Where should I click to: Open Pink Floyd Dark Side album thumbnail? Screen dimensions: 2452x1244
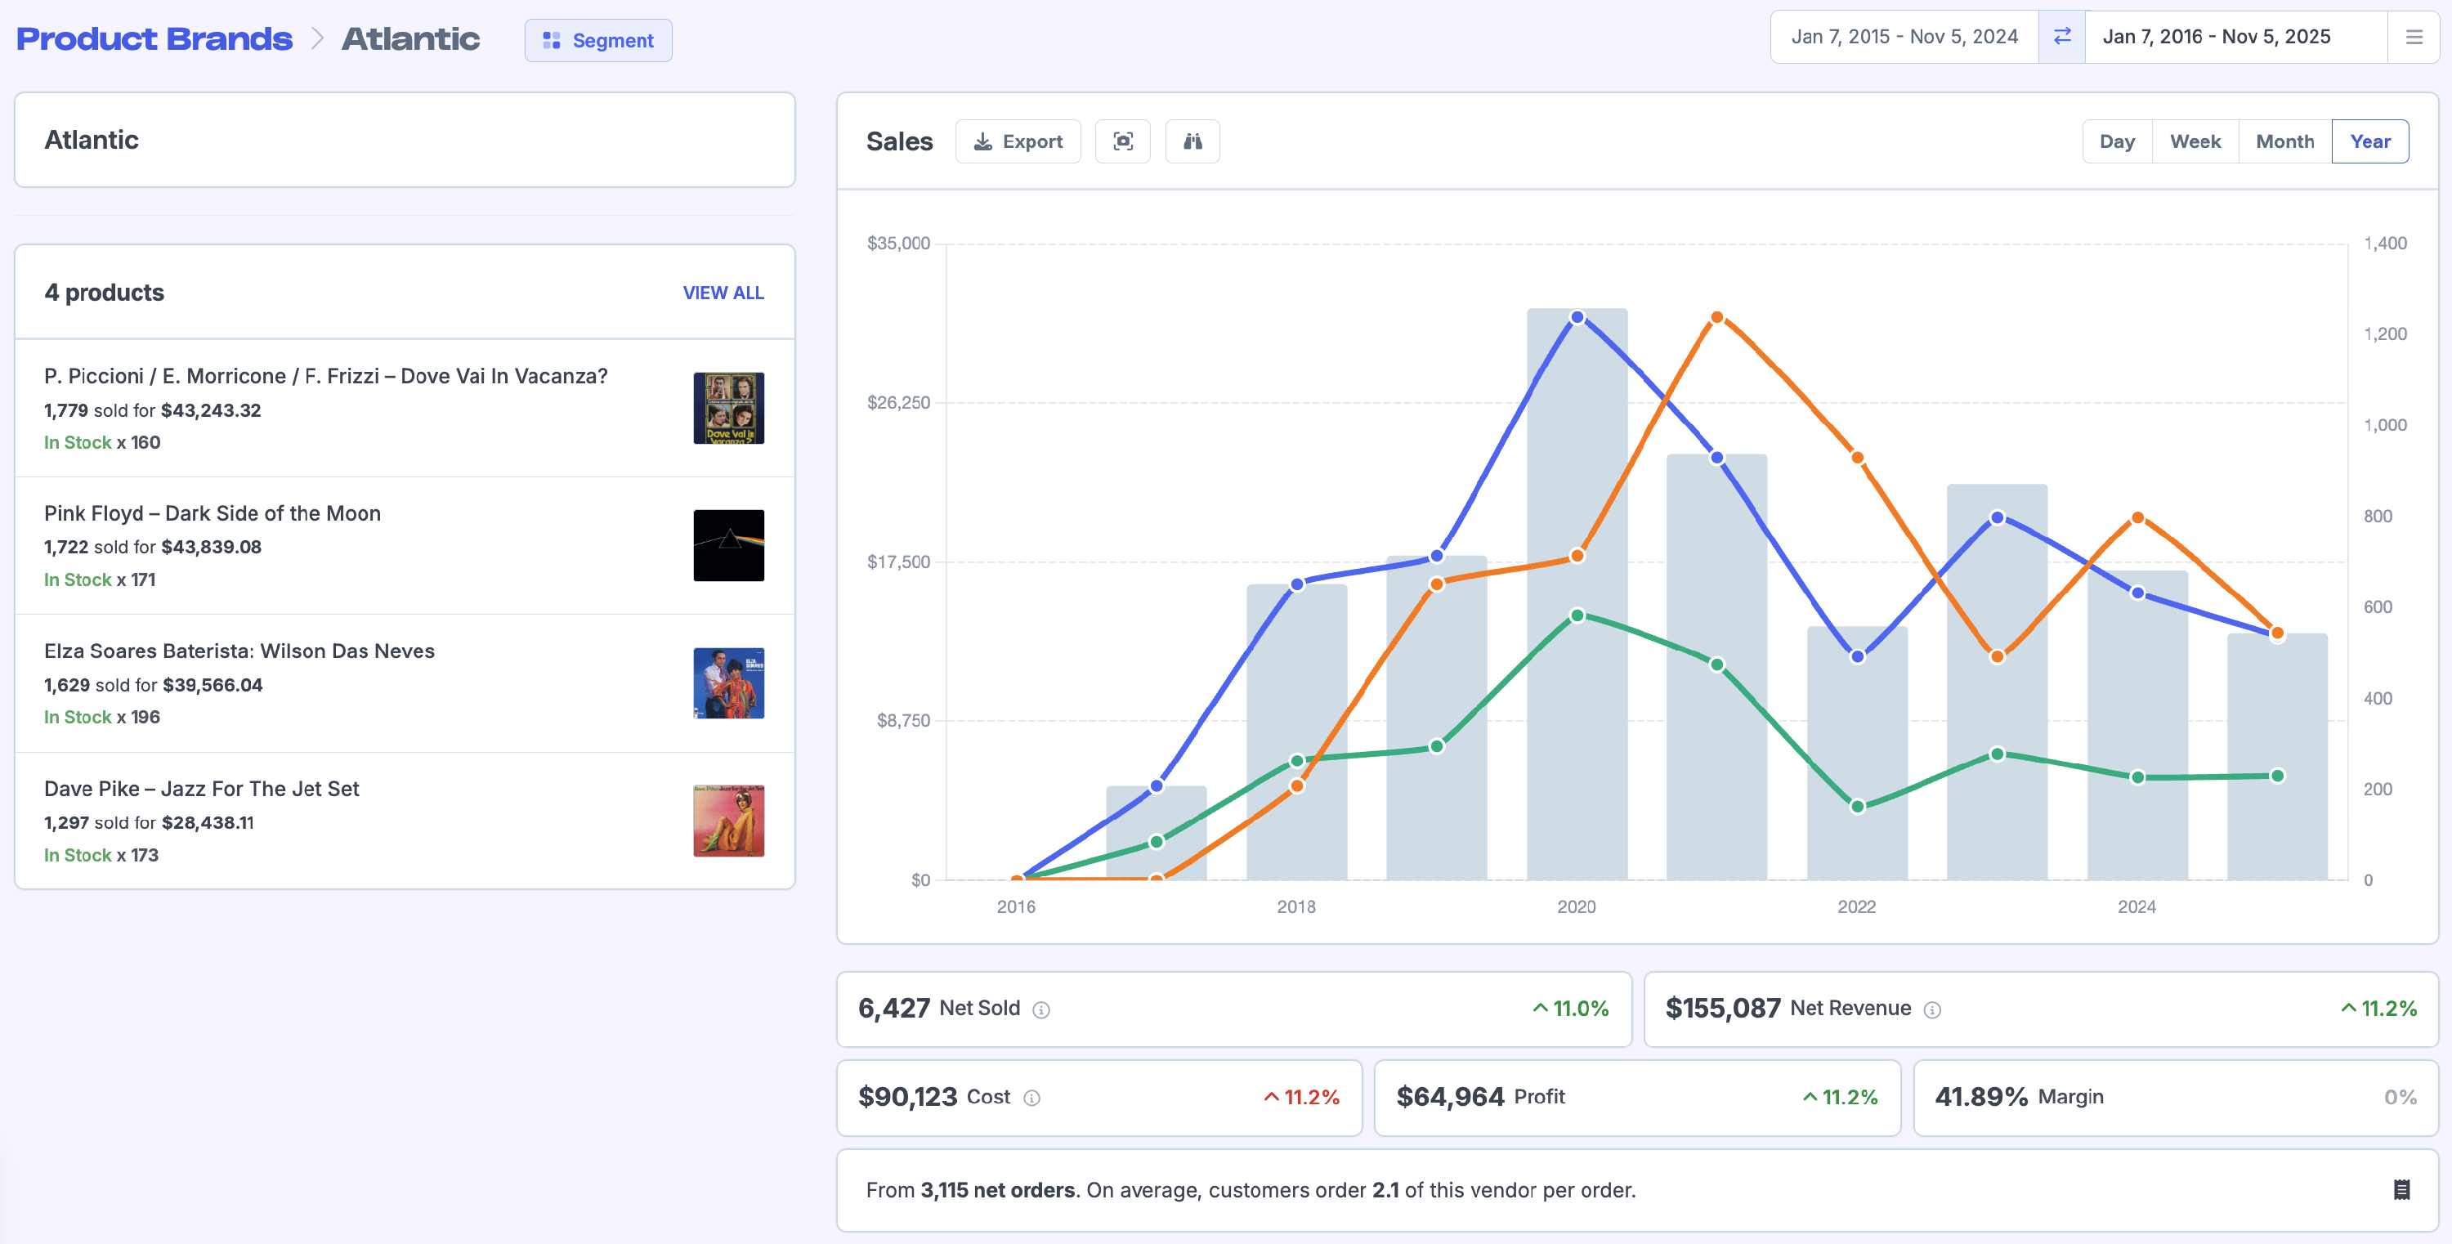tap(728, 545)
